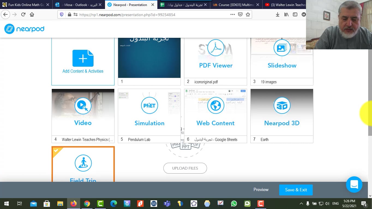The height and width of the screenshot is (209, 372).
Task: Click the Save to Pocket icon
Action: coord(240,14)
